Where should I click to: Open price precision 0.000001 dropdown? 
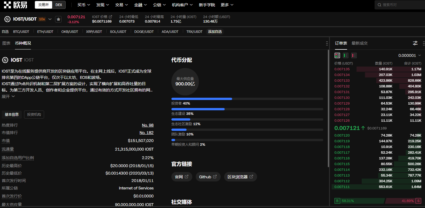coord(409,55)
